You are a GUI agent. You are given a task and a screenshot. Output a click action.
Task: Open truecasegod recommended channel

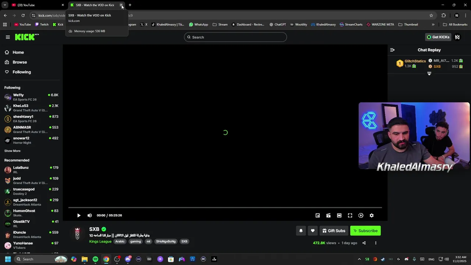(31, 191)
